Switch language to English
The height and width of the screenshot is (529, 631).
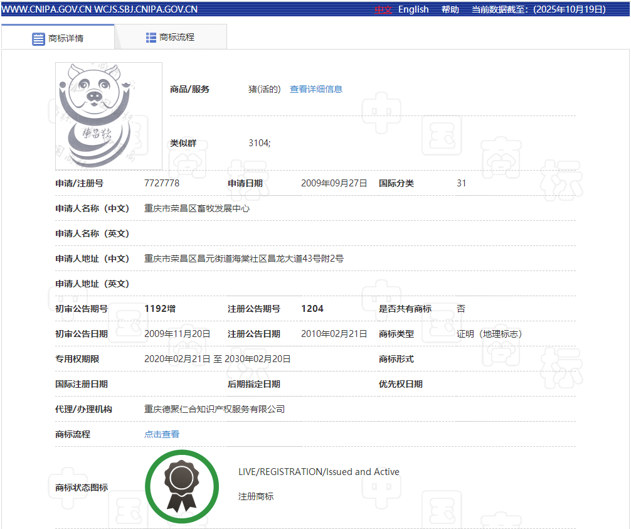(x=413, y=9)
